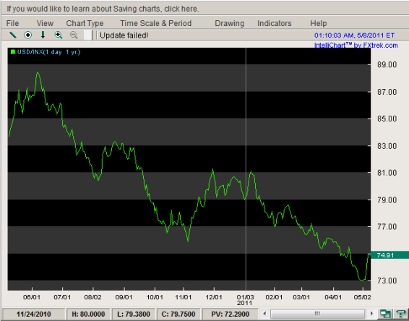
Task: Open the question mark help icon
Action: [401, 314]
